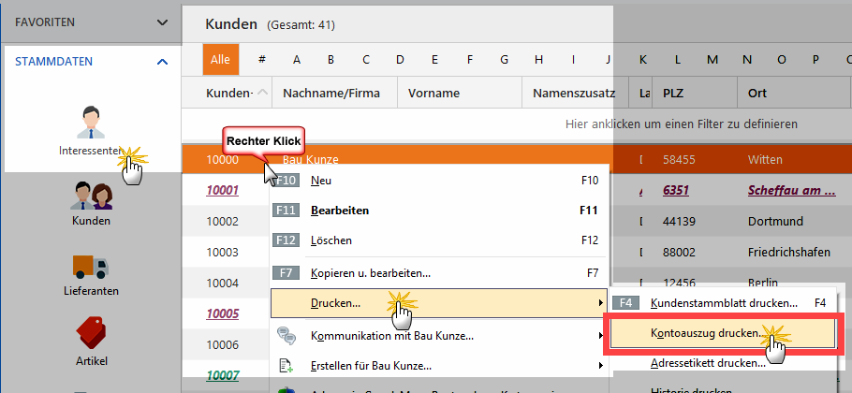The height and width of the screenshot is (393, 852).
Task: Select the Alle filter tab
Action: pos(221,60)
